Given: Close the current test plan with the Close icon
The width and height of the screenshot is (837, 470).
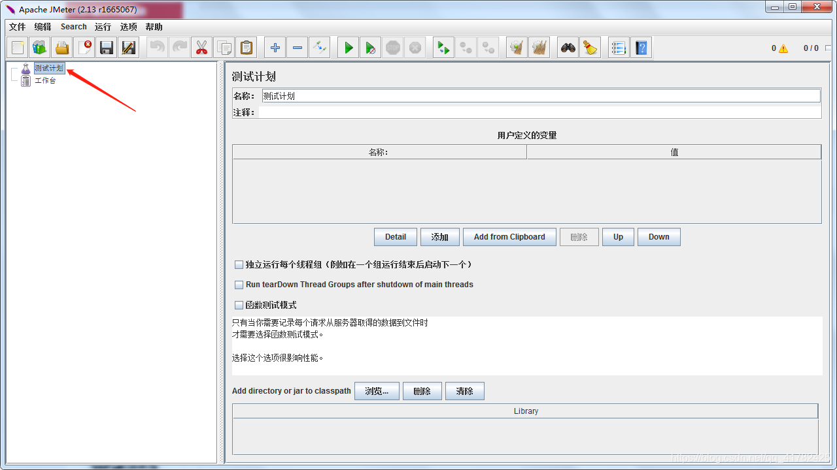Looking at the screenshot, I should (85, 48).
